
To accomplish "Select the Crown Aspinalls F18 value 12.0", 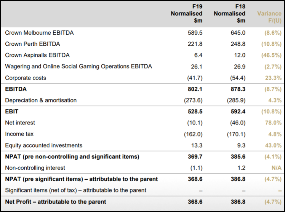I will (240, 55).
